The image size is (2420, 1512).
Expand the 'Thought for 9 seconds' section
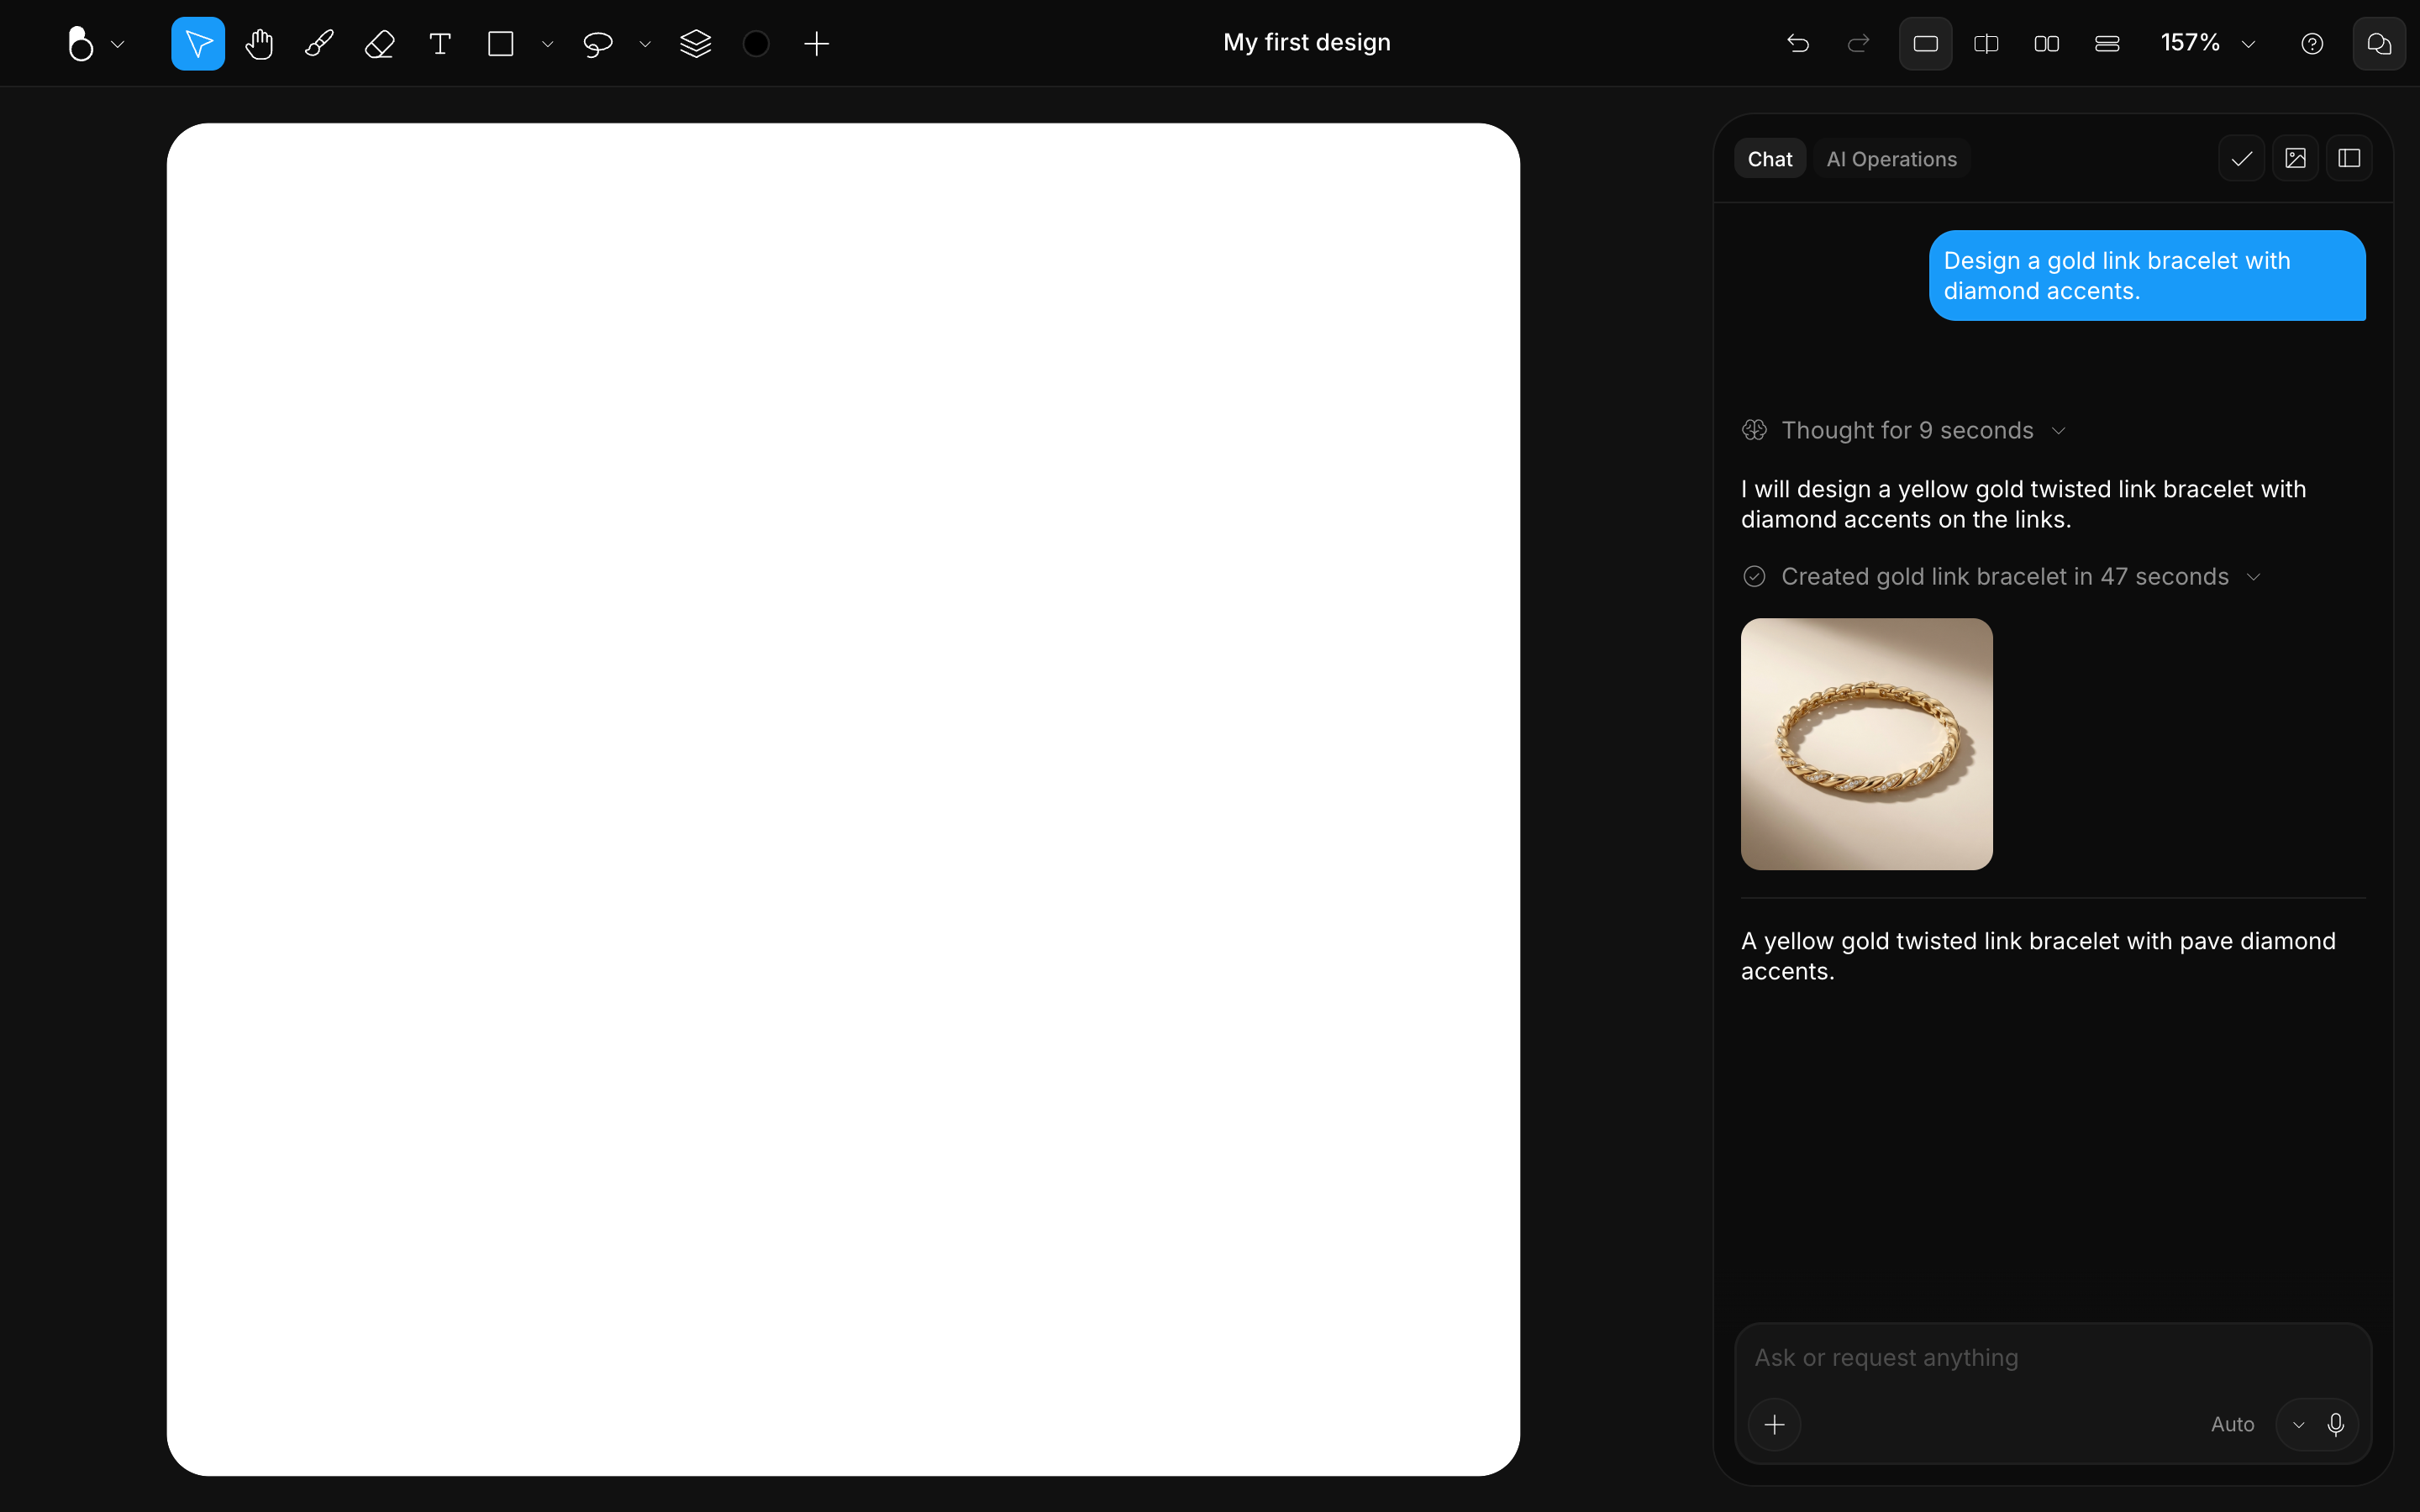pos(1904,430)
